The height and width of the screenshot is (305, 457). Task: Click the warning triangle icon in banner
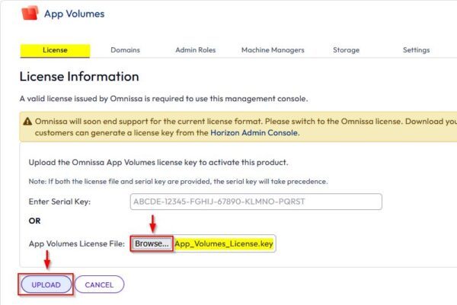(x=27, y=122)
